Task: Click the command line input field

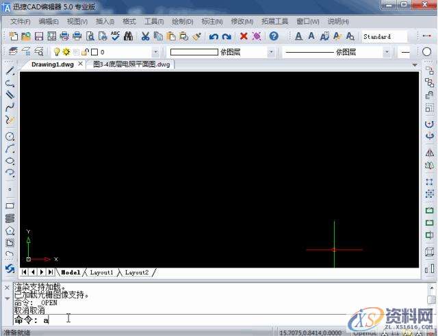Action: 205,319
